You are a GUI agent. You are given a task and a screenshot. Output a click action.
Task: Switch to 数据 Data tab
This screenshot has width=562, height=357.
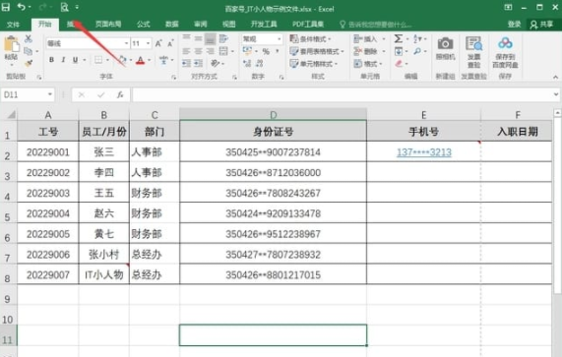pyautogui.click(x=172, y=24)
